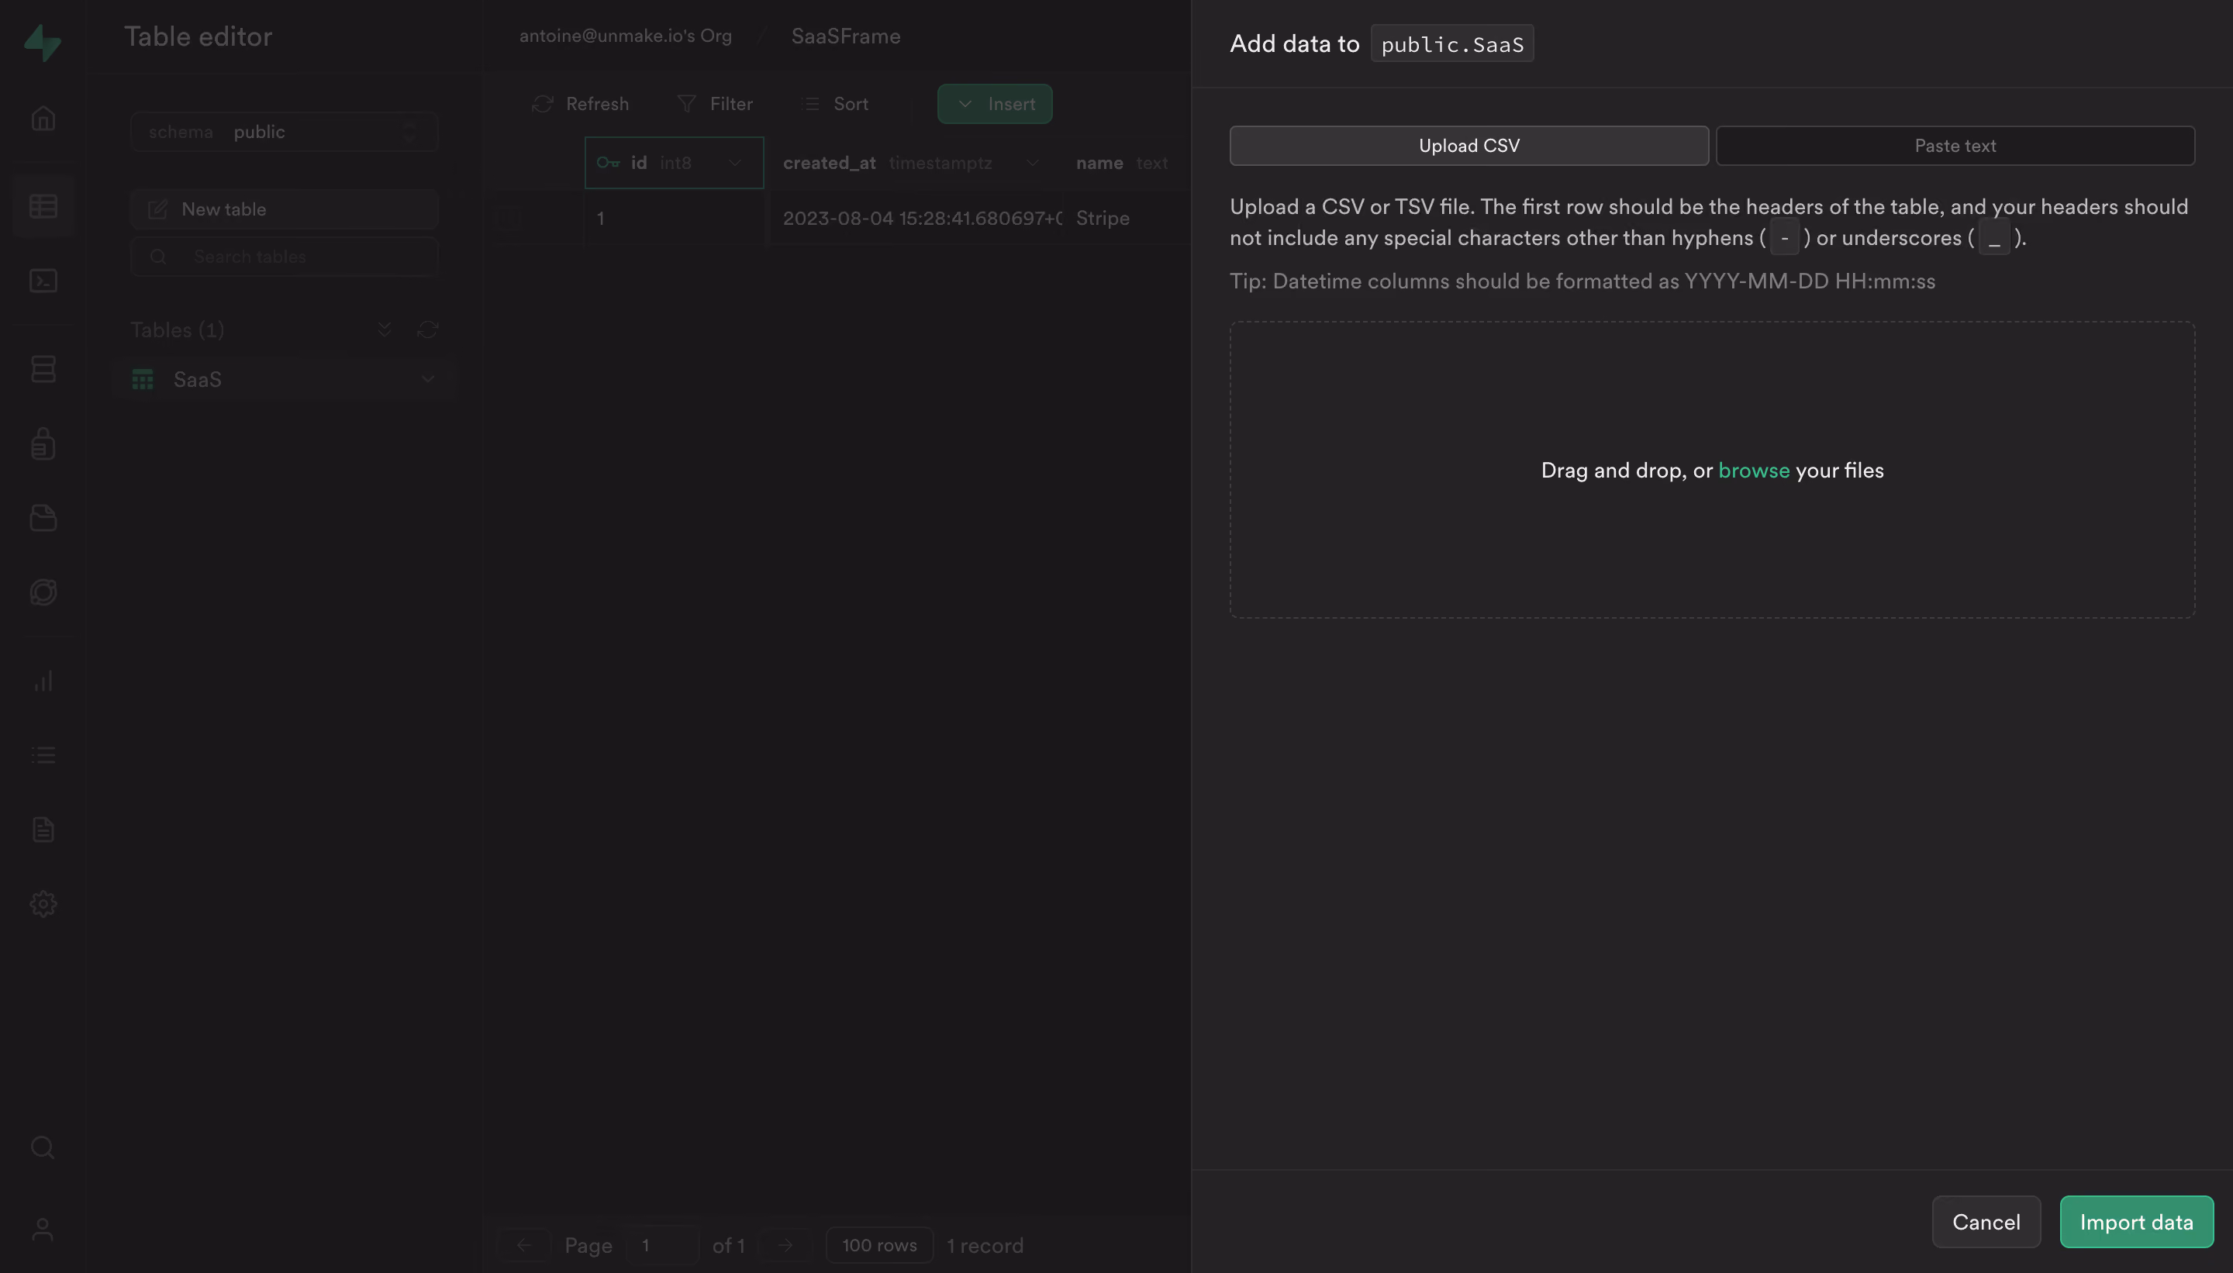Open the id column header dropdown
The height and width of the screenshot is (1273, 2233).
pos(735,164)
